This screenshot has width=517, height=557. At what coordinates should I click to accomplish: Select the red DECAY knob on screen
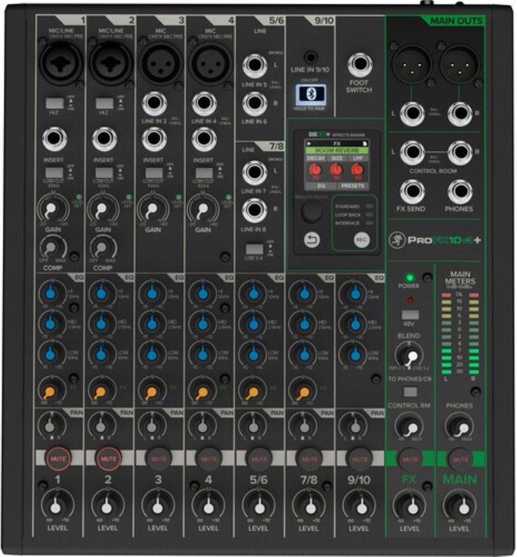tap(315, 170)
